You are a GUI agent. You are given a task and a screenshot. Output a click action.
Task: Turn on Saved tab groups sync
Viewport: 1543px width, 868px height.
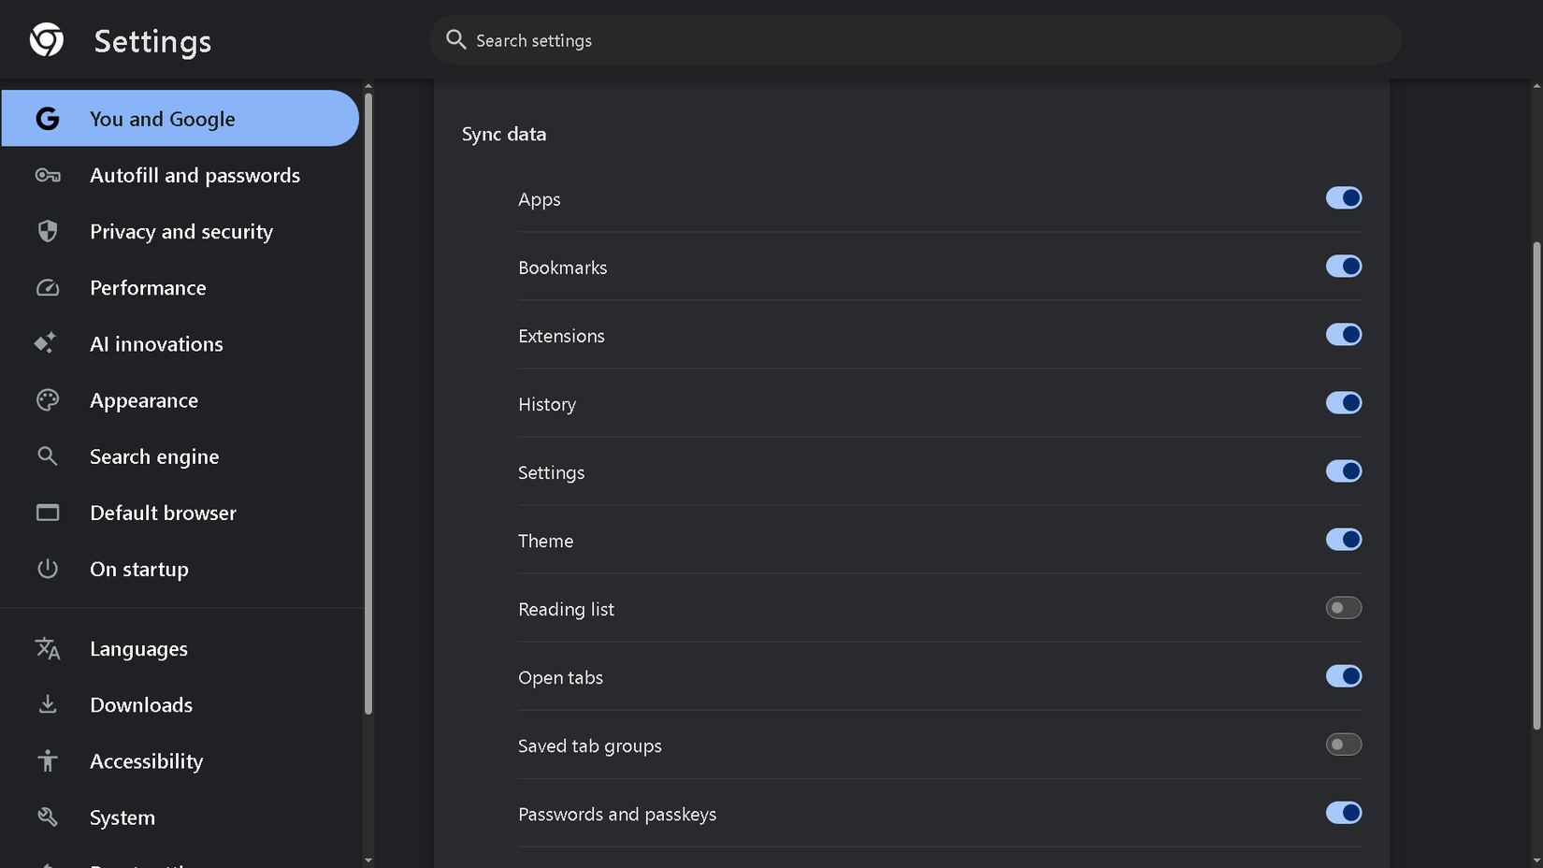point(1344,745)
